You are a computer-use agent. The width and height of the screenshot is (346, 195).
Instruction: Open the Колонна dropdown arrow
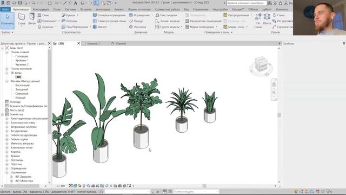56,27
